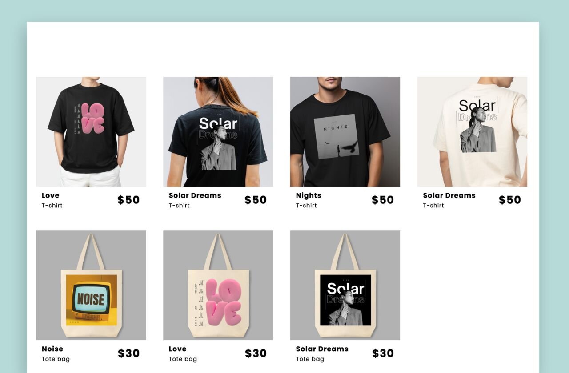Click the T-shirt label under Nights
The height and width of the screenshot is (373, 569).
(x=306, y=206)
